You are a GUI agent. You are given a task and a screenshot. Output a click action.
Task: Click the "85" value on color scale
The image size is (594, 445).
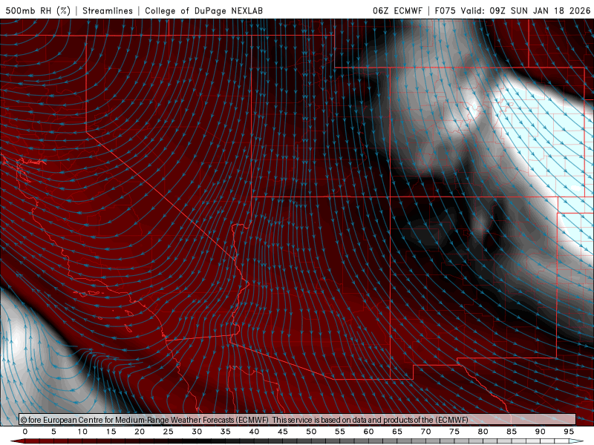(512, 432)
